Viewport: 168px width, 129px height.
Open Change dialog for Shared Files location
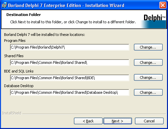tap(148, 63)
